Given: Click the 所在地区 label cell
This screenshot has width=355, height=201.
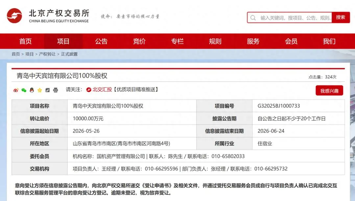Looking at the screenshot, I should [x=40, y=144].
